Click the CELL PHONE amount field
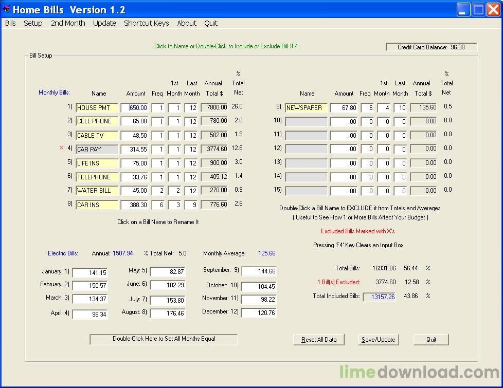This screenshot has height=388, width=503. (135, 121)
